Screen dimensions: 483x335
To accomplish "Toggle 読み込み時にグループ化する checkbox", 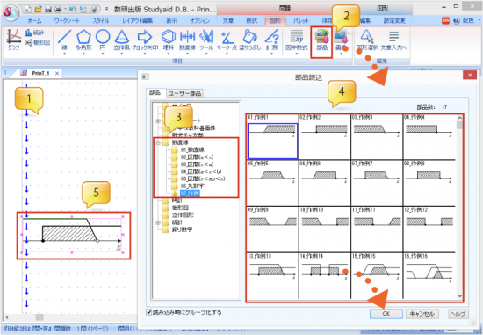I will point(149,312).
